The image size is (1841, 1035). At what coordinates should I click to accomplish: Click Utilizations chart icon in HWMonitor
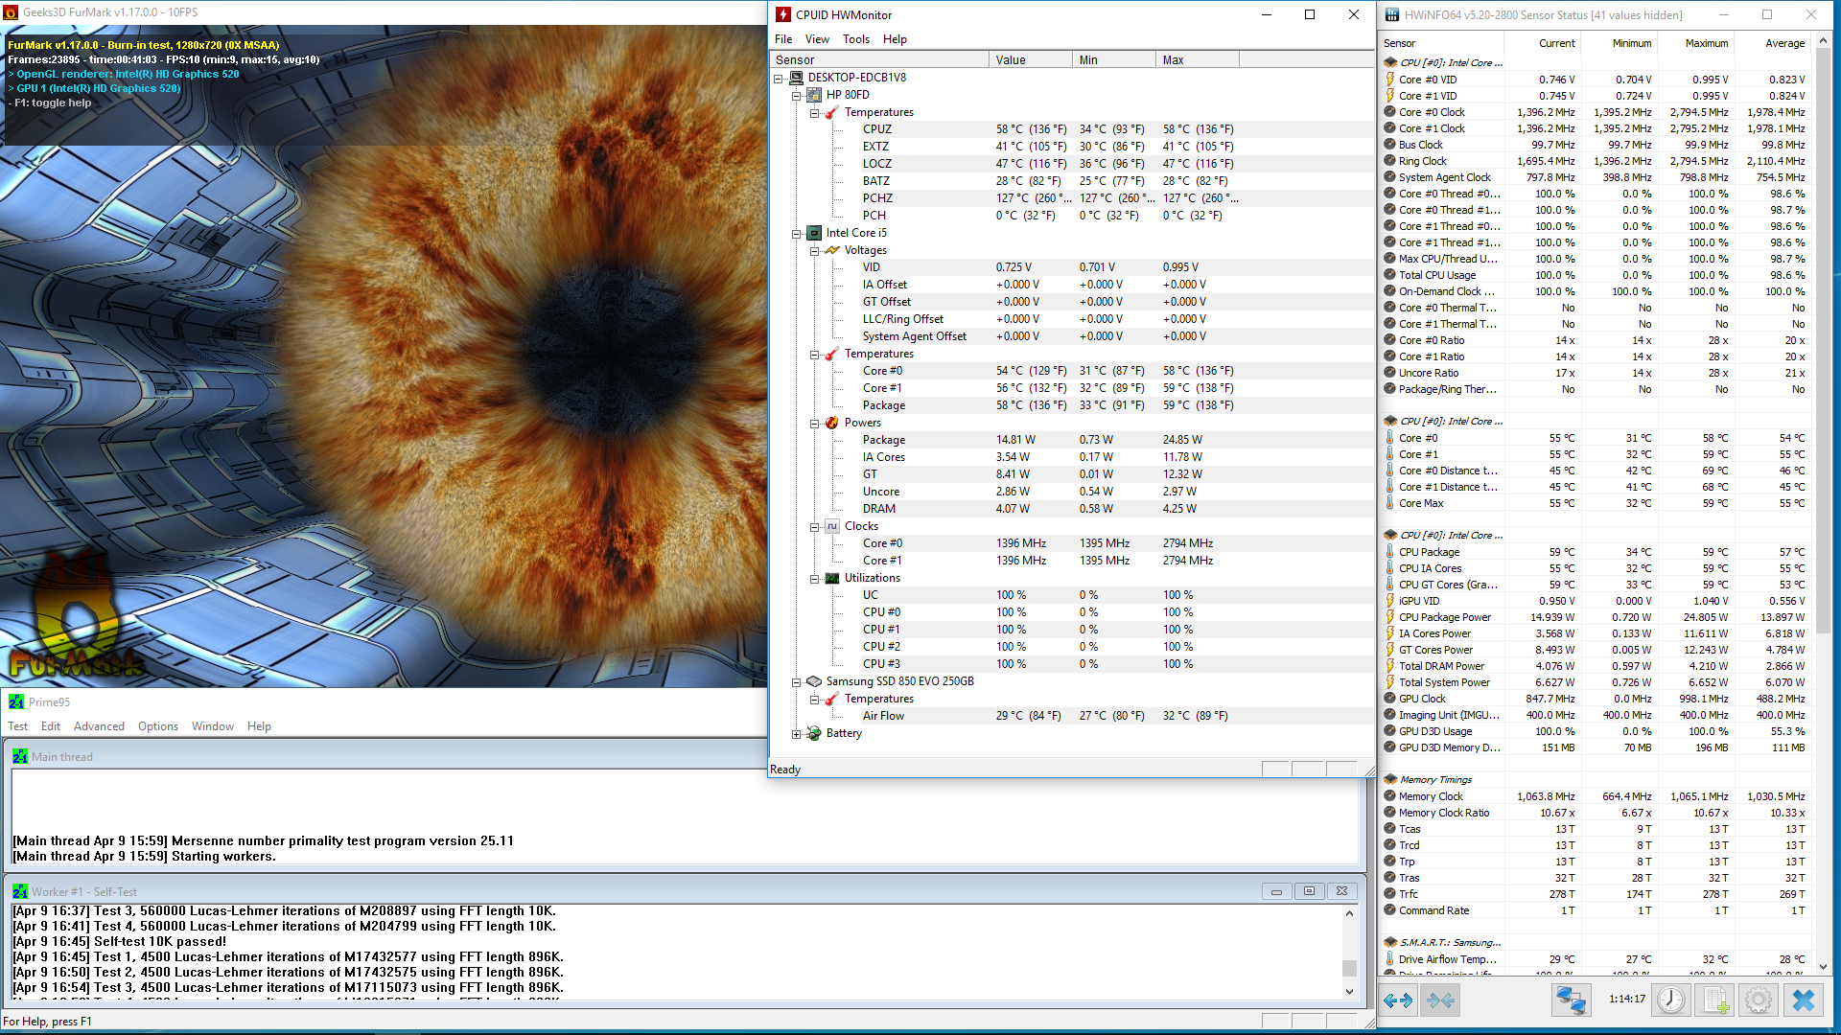[x=832, y=578]
